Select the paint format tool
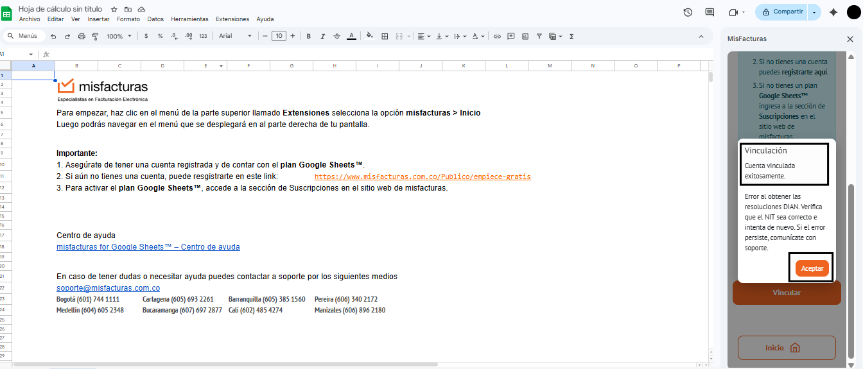This screenshot has width=863, height=369. coord(96,37)
